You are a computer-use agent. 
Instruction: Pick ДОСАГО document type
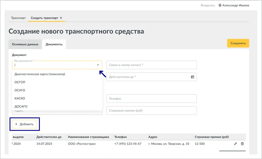[57, 106]
